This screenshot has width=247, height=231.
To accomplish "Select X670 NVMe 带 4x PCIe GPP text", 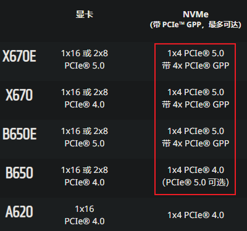I will 196,104.
